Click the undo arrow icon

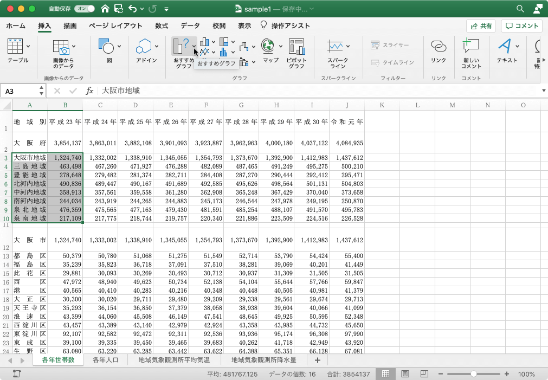132,9
